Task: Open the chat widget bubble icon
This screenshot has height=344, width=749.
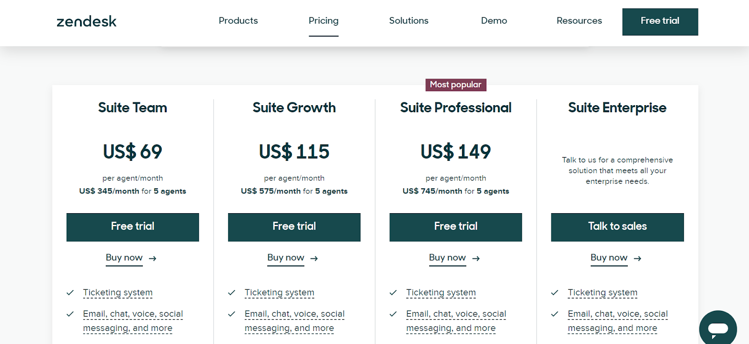Action: click(x=718, y=329)
